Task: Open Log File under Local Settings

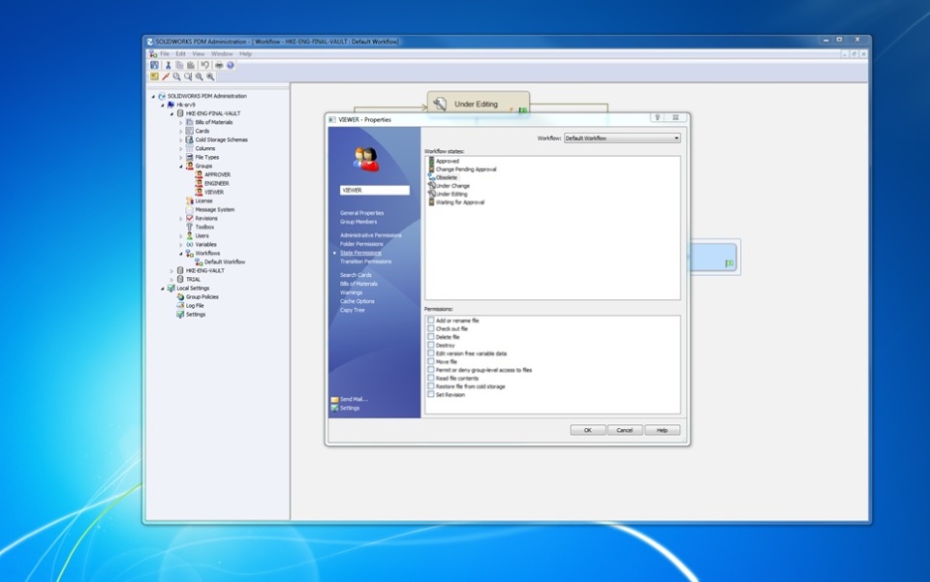Action: click(195, 306)
